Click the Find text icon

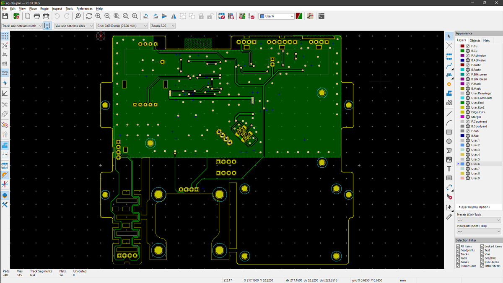pos(78,16)
